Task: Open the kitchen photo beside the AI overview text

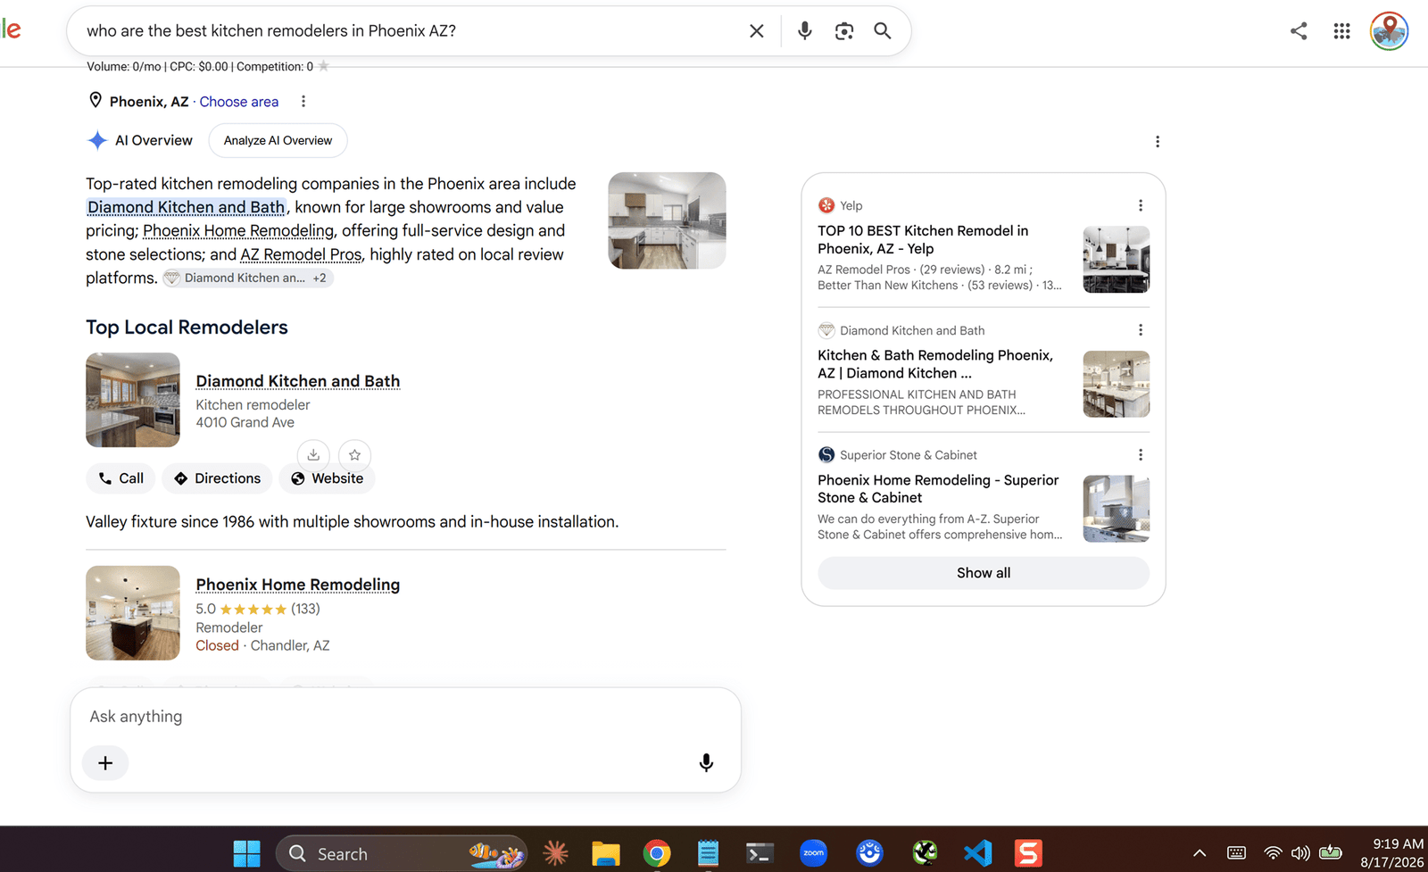Action: (x=667, y=220)
